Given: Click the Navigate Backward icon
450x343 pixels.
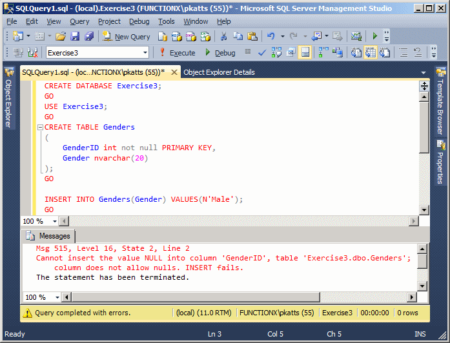Looking at the screenshot, I should (317, 36).
